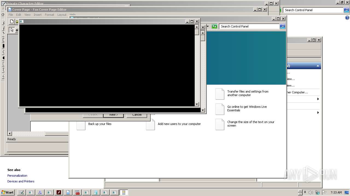Click the icon beside Change the size of the text
This screenshot has width=350, height=196.
point(220,124)
